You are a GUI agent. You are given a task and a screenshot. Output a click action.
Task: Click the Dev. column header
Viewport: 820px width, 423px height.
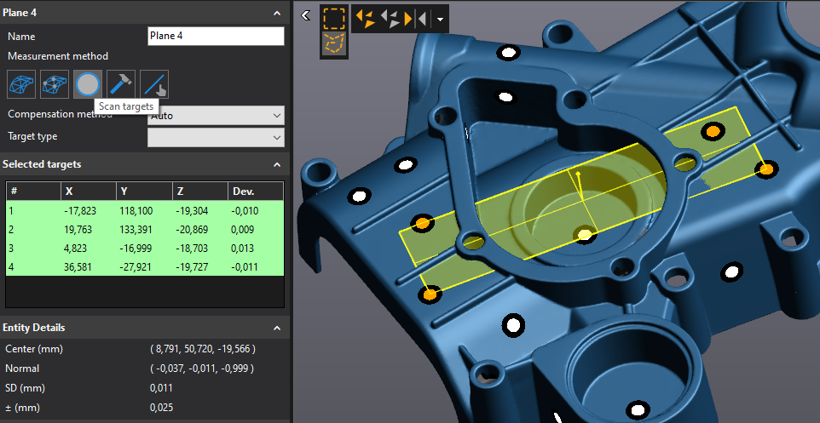(x=254, y=191)
